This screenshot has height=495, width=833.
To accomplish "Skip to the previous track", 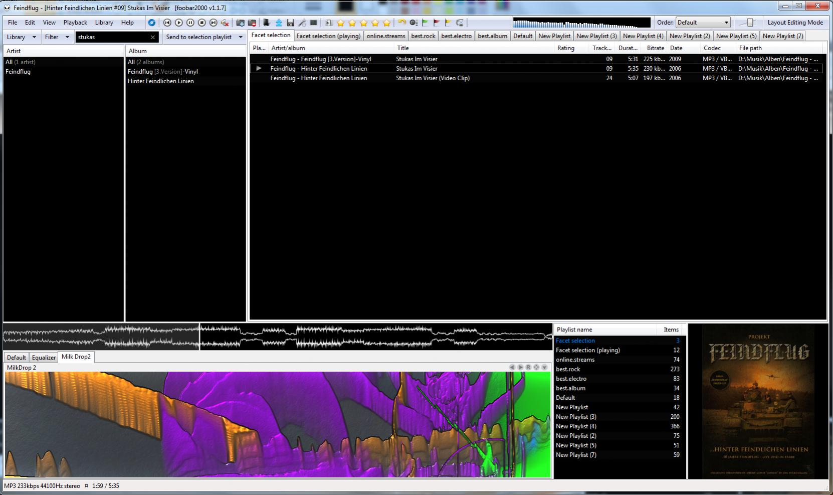I will [167, 23].
